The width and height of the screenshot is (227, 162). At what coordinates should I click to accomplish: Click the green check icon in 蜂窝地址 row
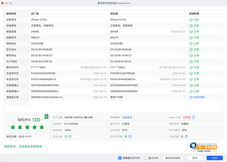[x=191, y=55]
